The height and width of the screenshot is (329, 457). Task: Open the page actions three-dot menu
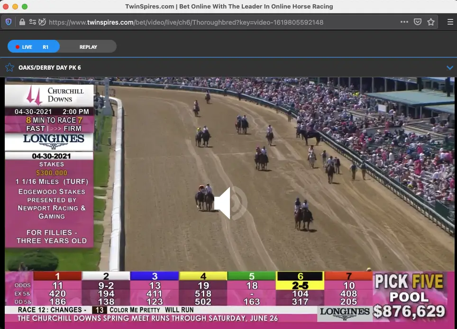[x=404, y=22]
